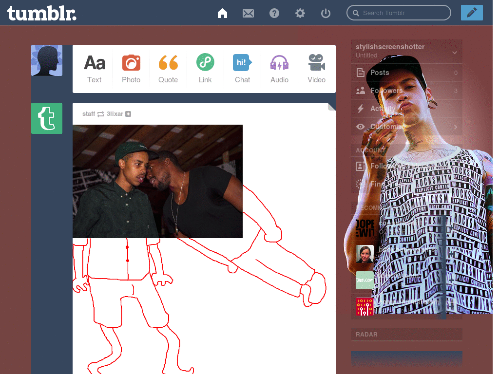Click the tumblr logo

42,13
